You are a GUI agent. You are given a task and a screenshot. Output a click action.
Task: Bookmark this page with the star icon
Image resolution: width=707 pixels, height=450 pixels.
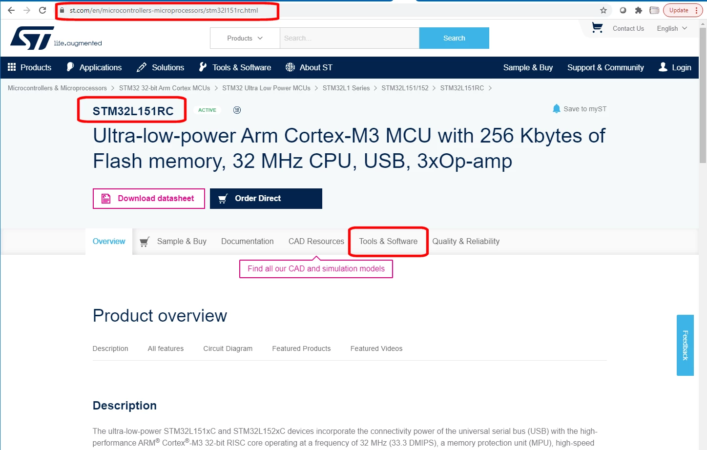coord(603,10)
